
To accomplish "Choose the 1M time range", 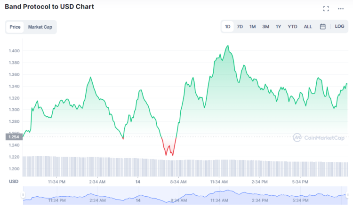I will coord(253,27).
